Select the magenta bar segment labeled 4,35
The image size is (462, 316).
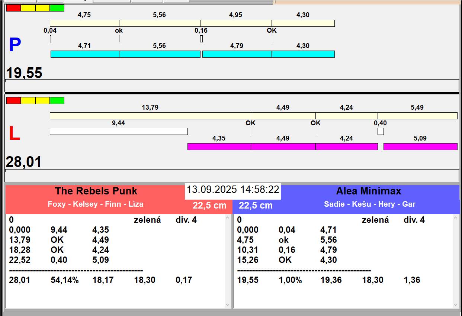219,146
